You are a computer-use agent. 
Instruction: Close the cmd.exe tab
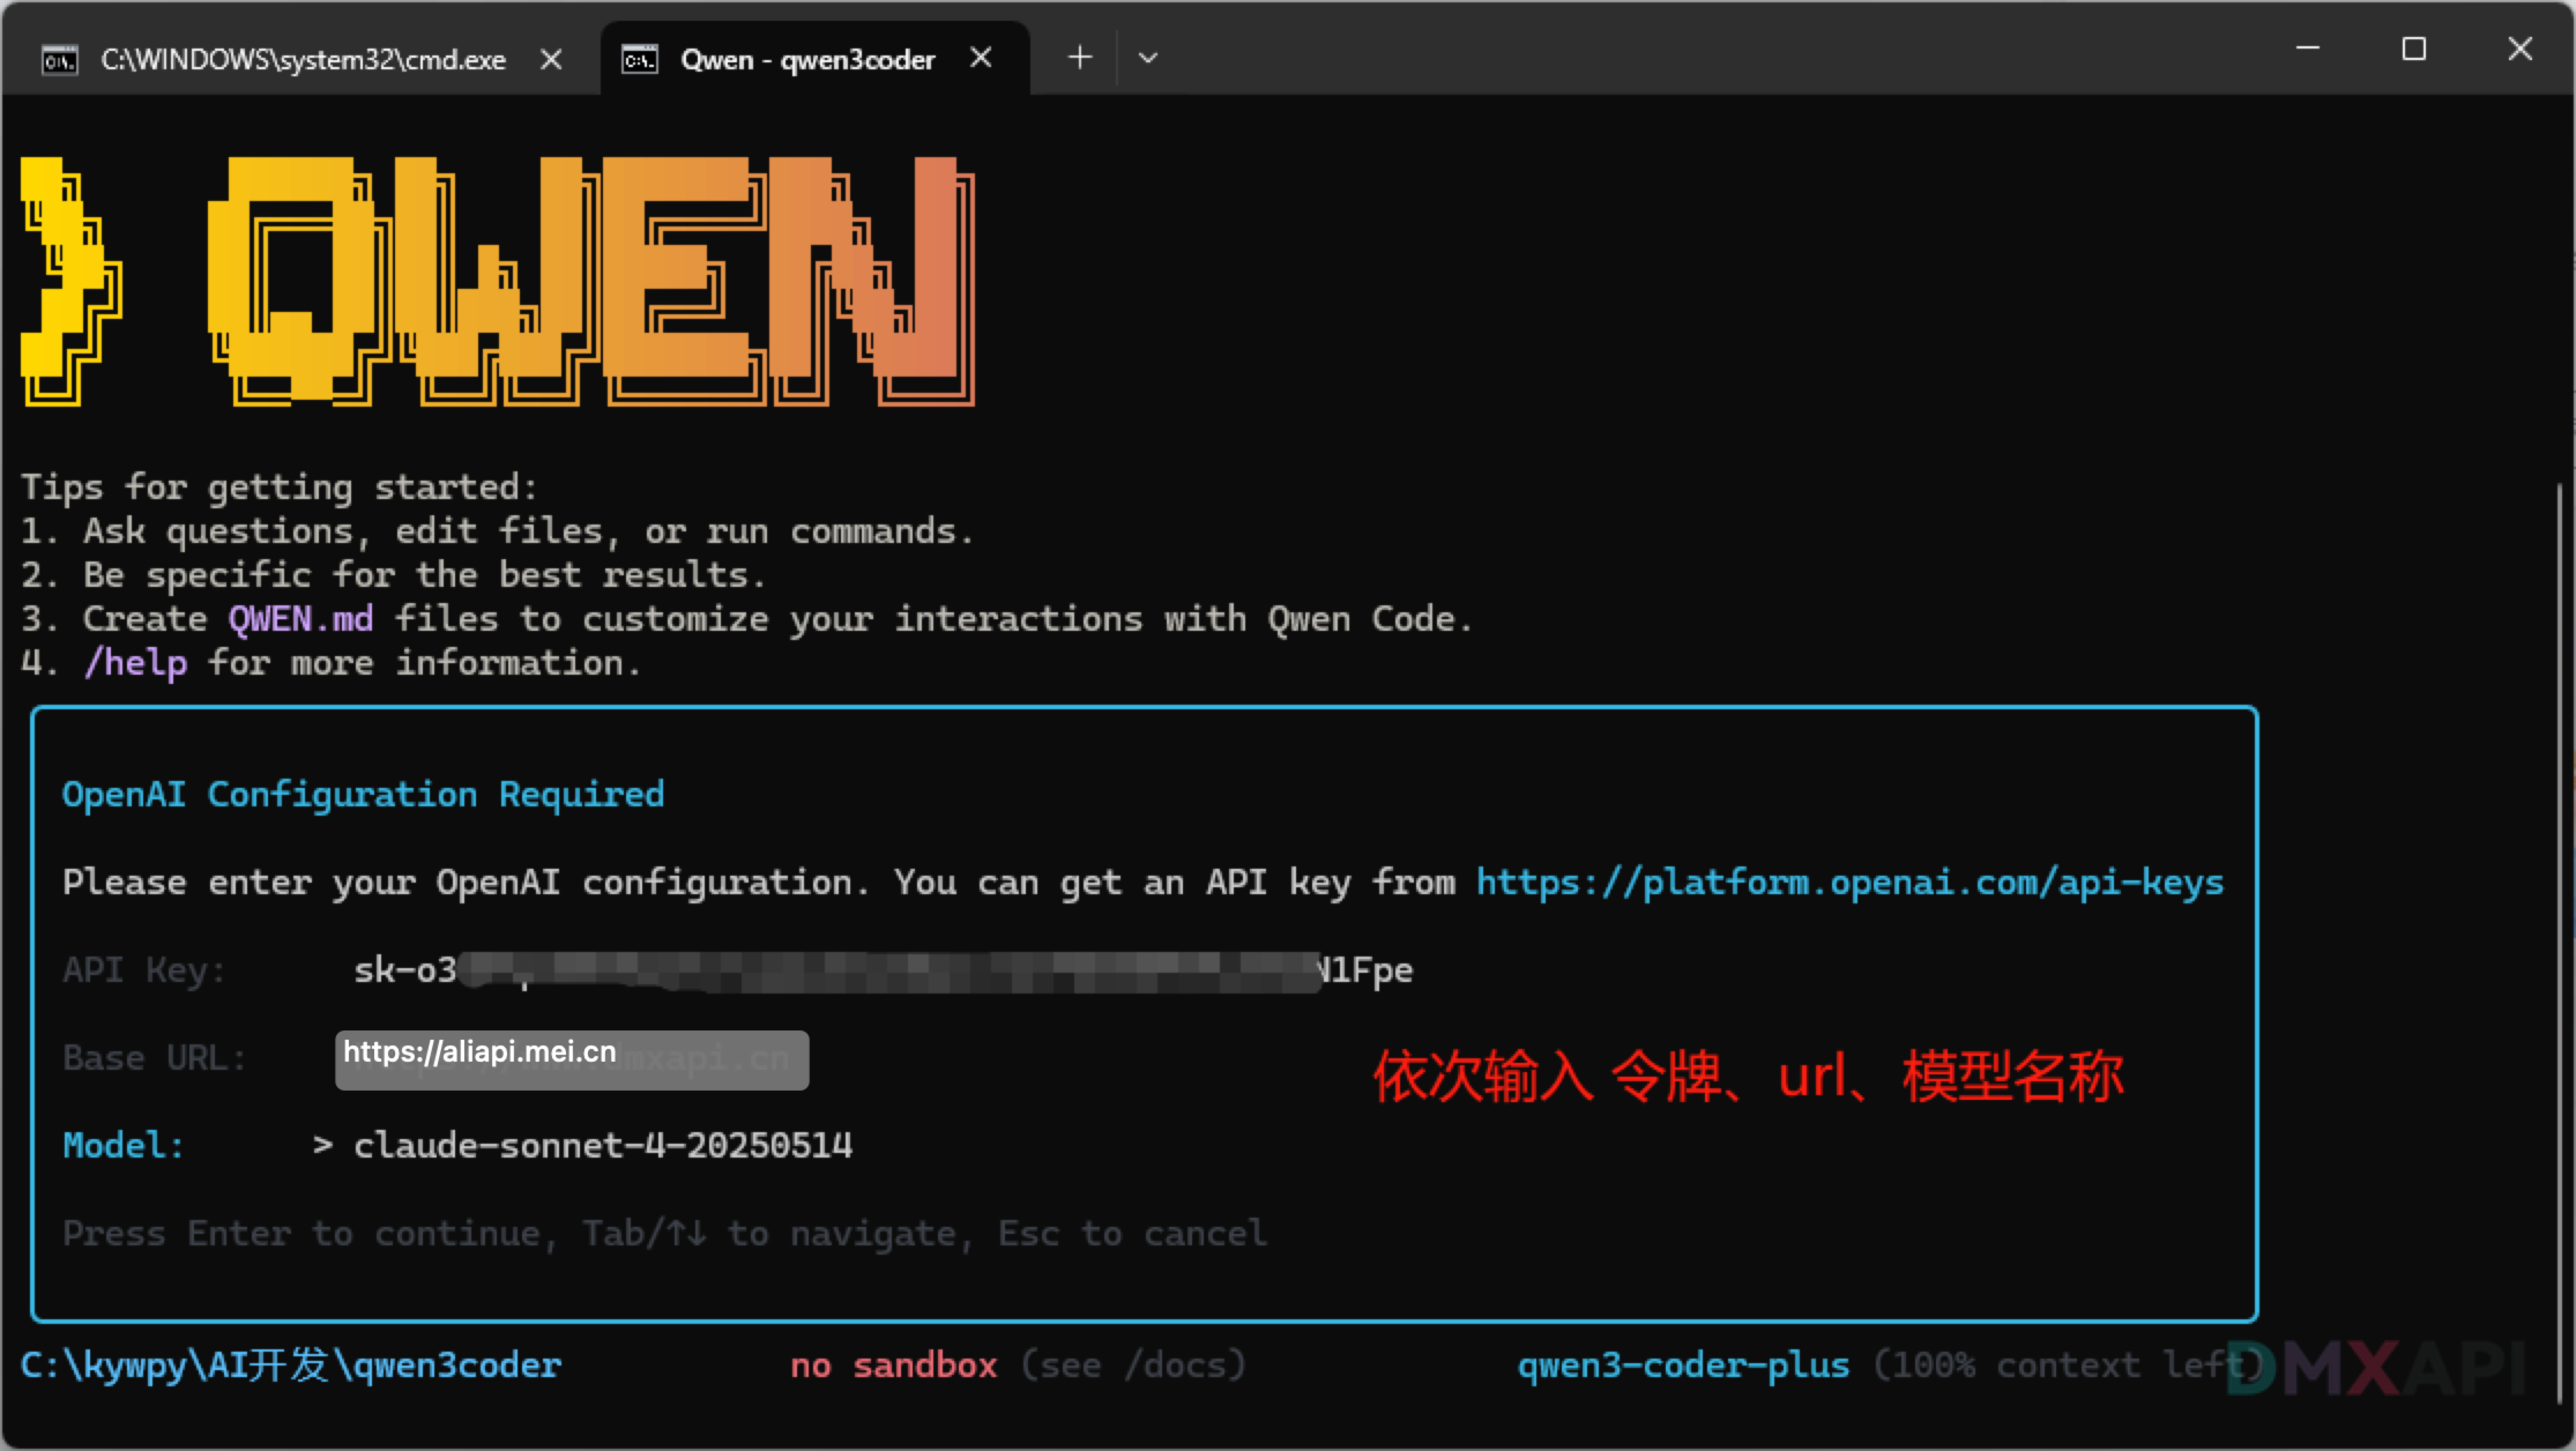point(551,60)
